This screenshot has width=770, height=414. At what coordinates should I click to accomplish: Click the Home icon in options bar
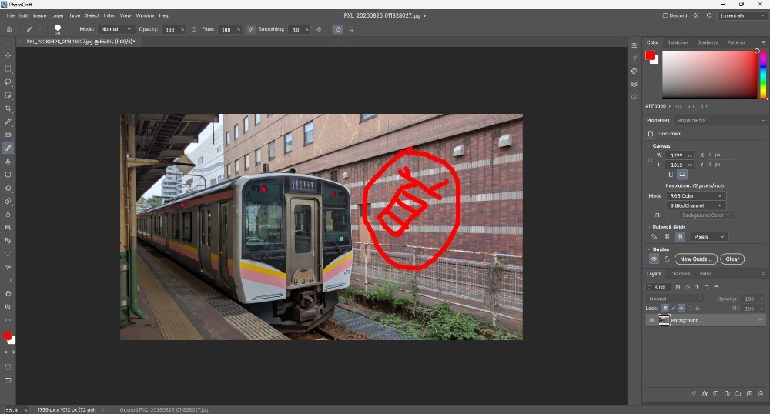[8, 29]
